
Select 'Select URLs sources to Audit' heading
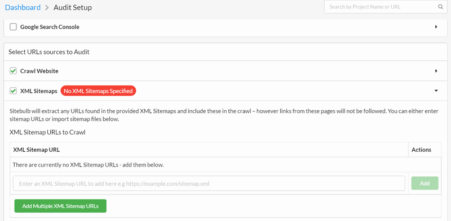click(x=49, y=52)
